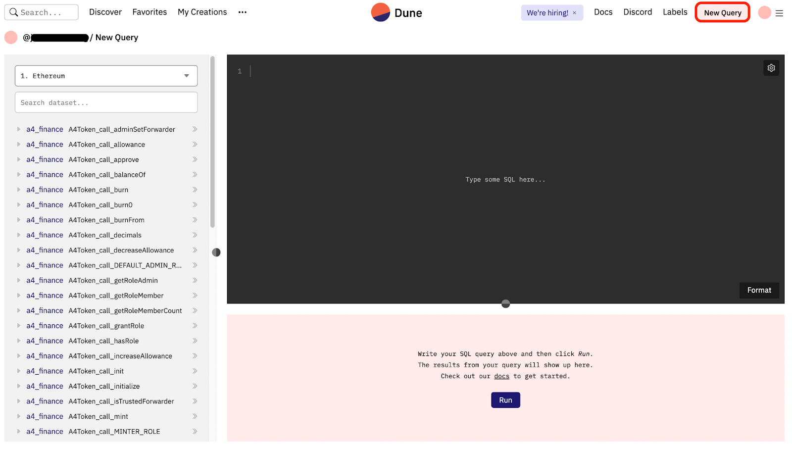792x449 pixels.
Task: Expand the A4Token_call_burnFrom table row
Action: coord(18,220)
